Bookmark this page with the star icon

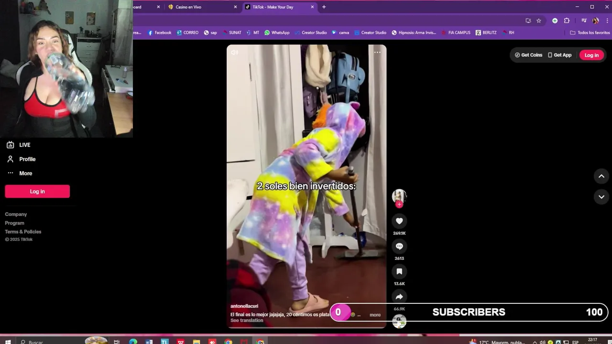click(539, 21)
